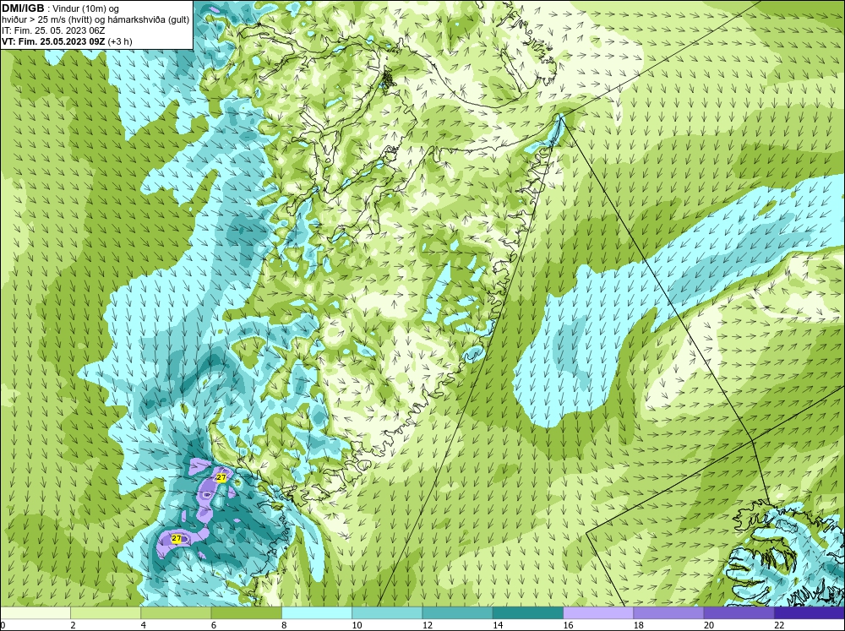
Task: Click the 2–4 m/s light green band
Action: 106,613
